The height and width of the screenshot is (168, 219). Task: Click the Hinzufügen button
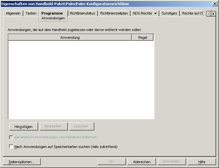click(x=24, y=127)
